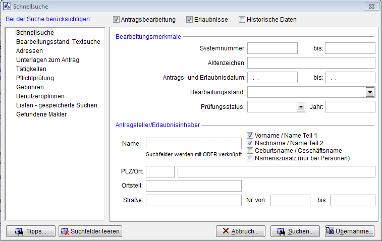Image resolution: width=382 pixels, height=241 pixels.
Task: Focus the Name search field
Action: tap(193, 143)
